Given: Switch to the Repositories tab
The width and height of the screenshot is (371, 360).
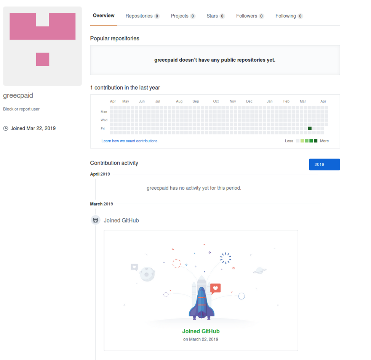Looking at the screenshot, I should pyautogui.click(x=142, y=16).
